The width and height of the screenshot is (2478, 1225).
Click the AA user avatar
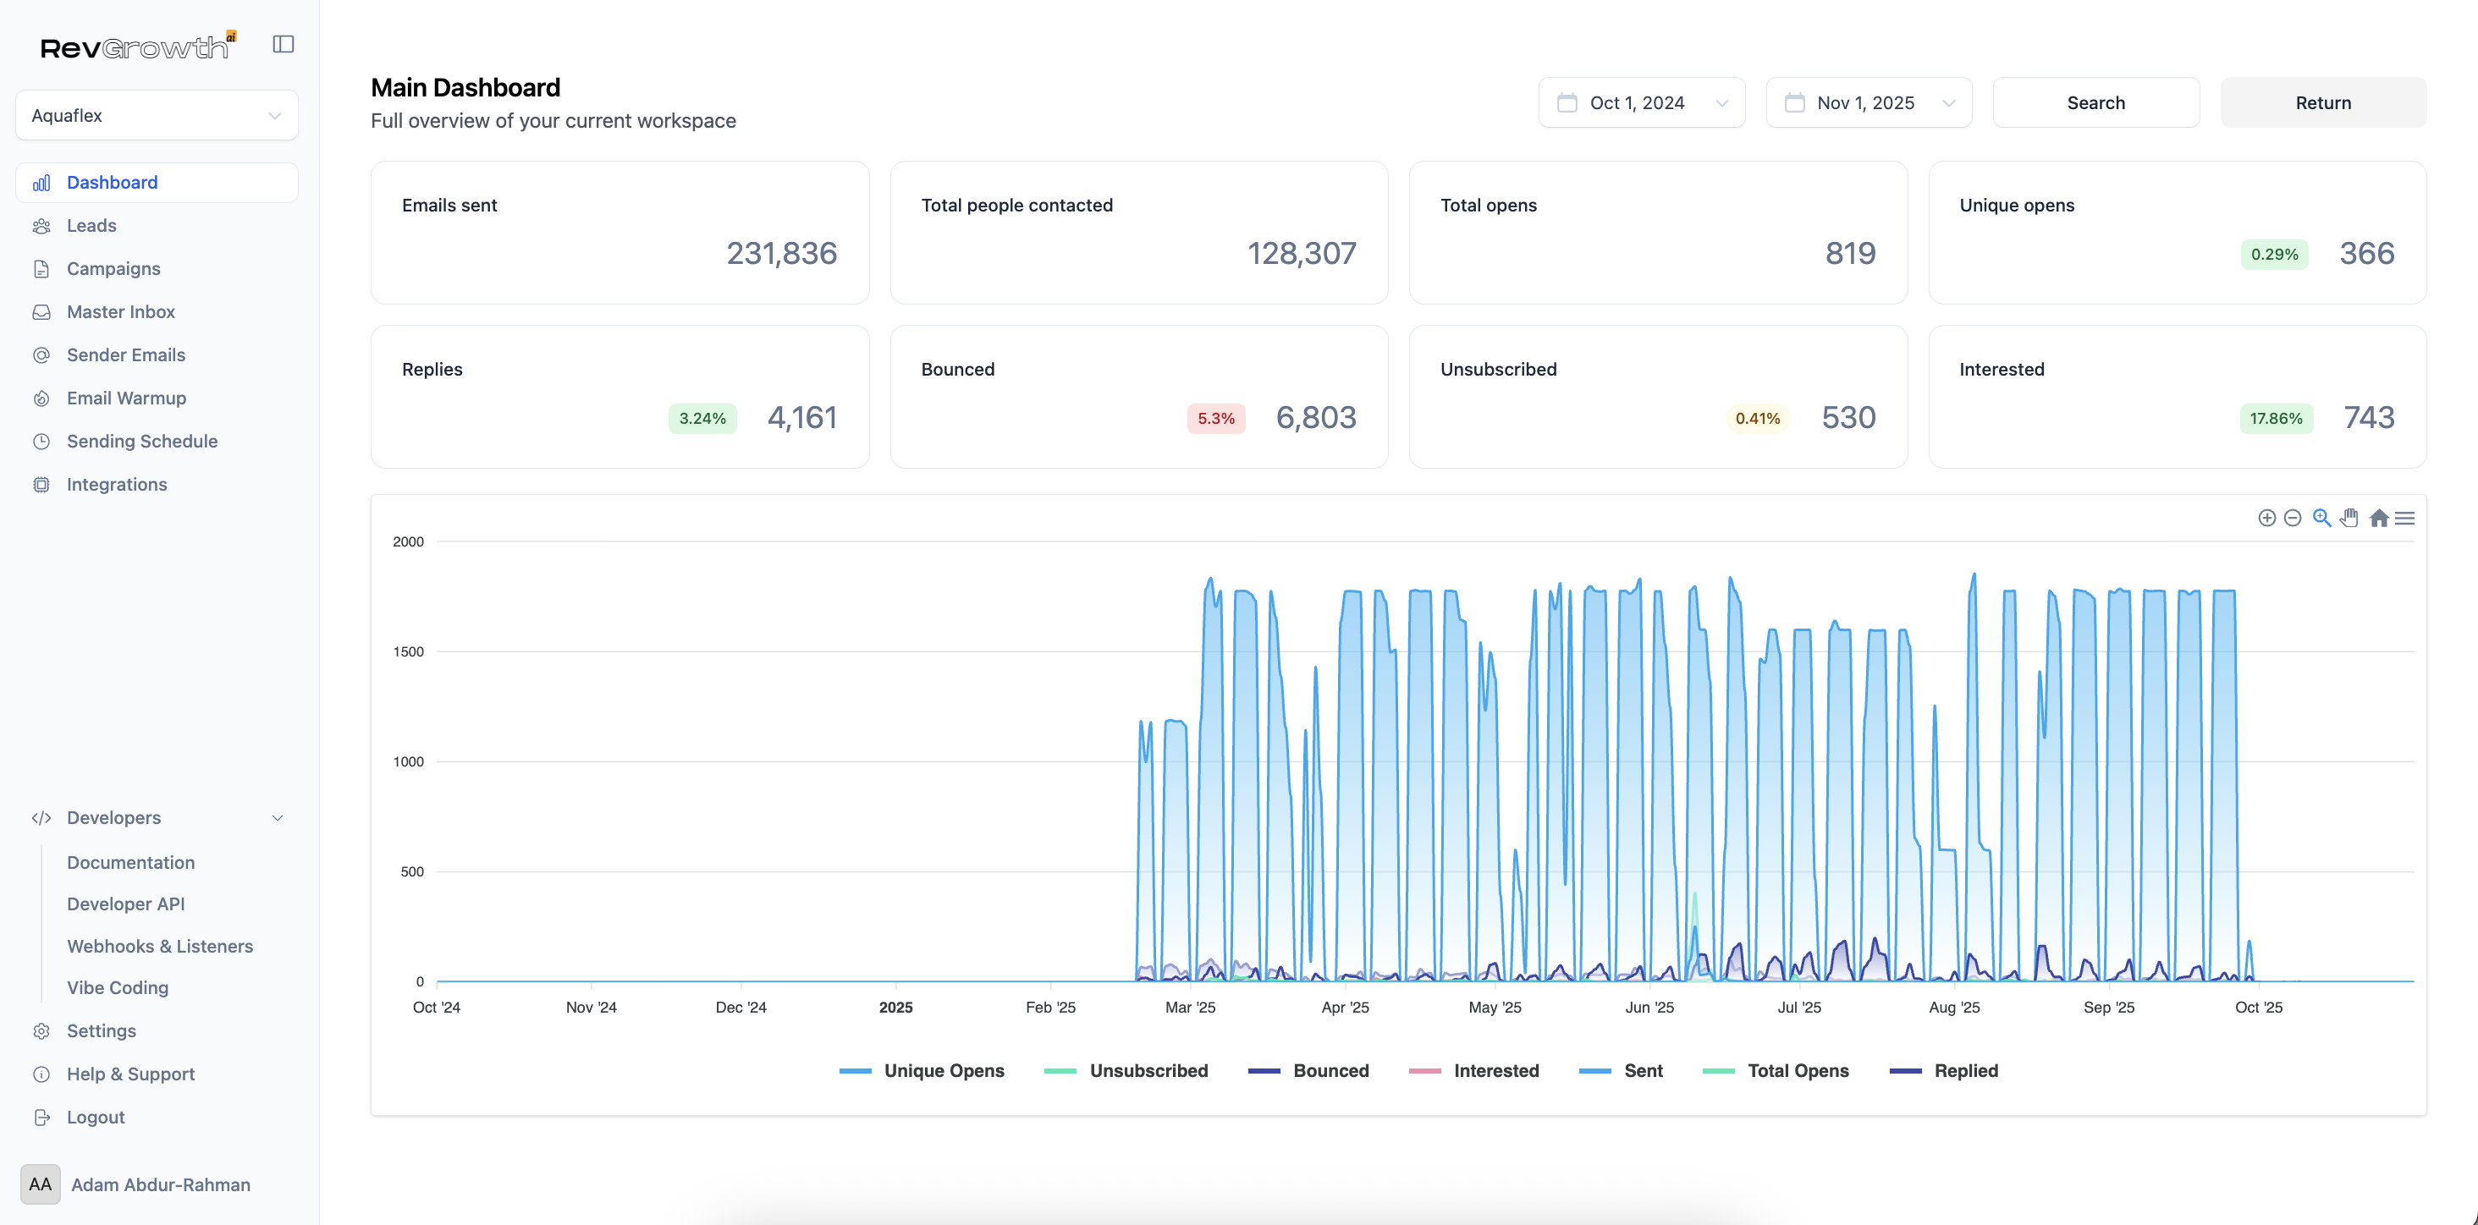pyautogui.click(x=41, y=1184)
